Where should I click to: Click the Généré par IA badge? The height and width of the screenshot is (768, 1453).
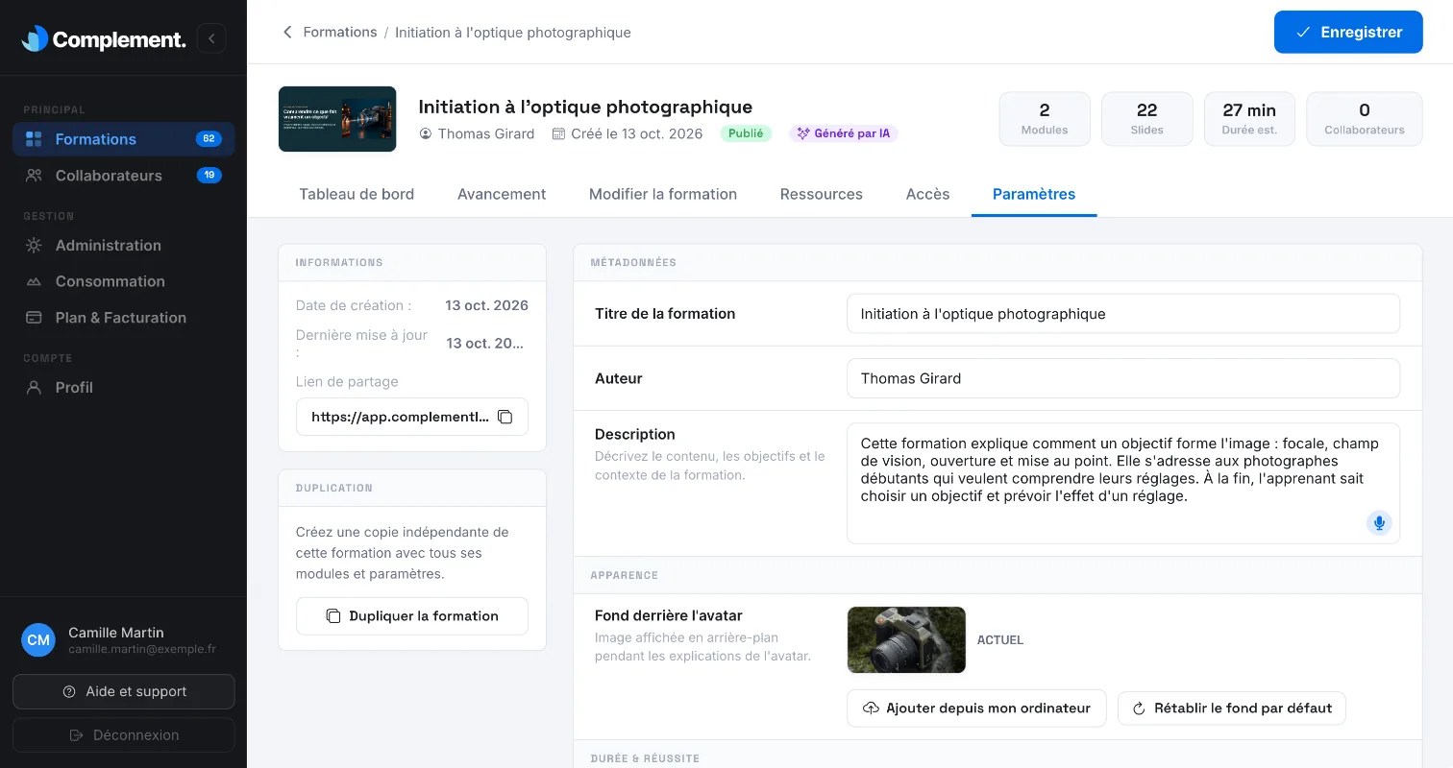(x=844, y=133)
